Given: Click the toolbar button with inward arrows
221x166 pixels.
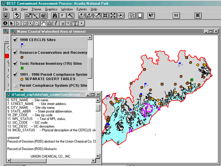Looking at the screenshot, I should point(105,16).
